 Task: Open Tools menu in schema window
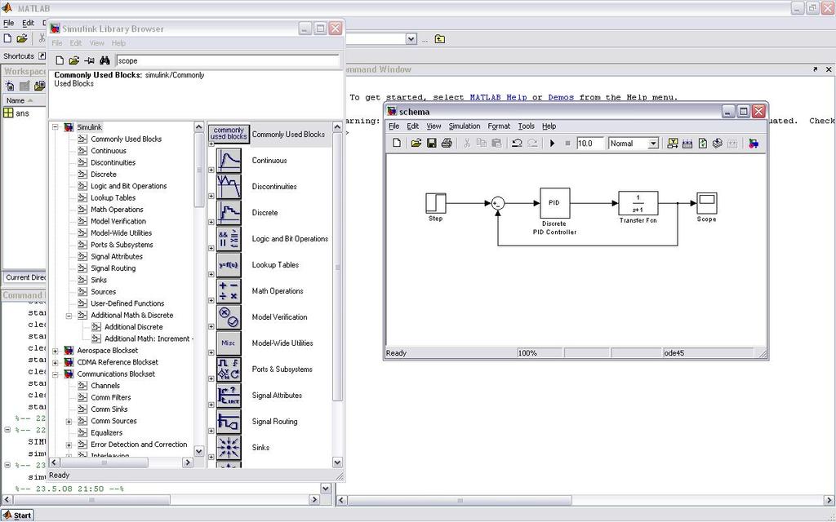pos(527,126)
